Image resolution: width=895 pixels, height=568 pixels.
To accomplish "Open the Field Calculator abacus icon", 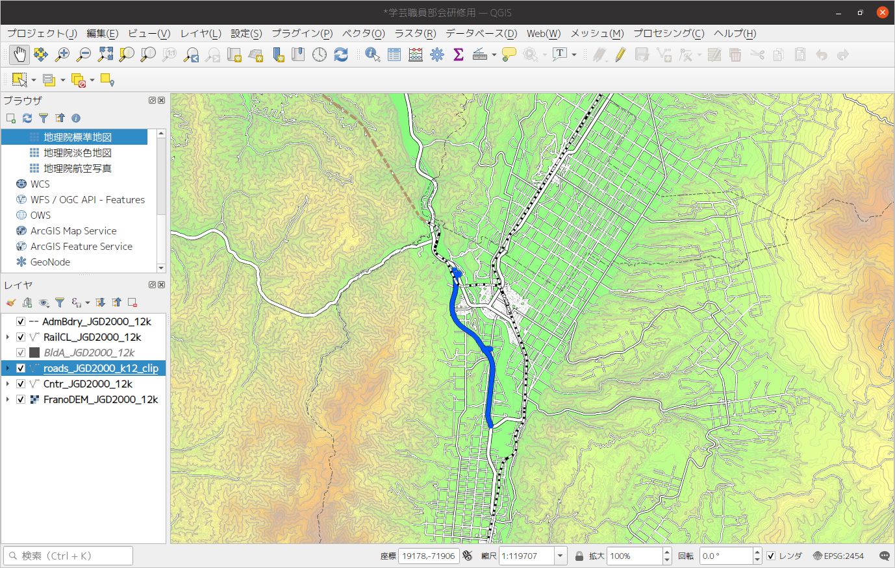I will pos(416,55).
